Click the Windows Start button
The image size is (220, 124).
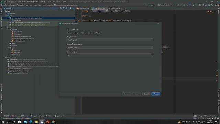coord(3,122)
